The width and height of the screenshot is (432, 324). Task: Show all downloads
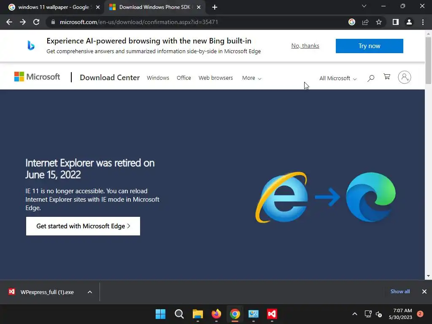(400, 292)
